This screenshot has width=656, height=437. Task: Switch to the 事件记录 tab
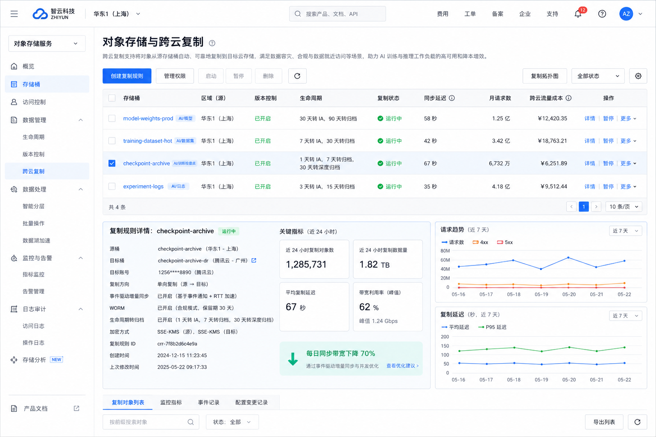point(208,402)
